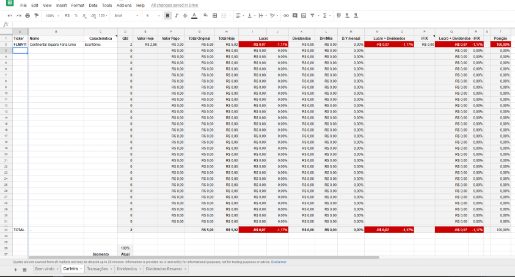Viewport: 515px width, 277px height.
Task: Redo the last action
Action: tap(19, 15)
